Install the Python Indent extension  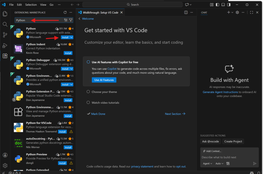click(x=68, y=53)
